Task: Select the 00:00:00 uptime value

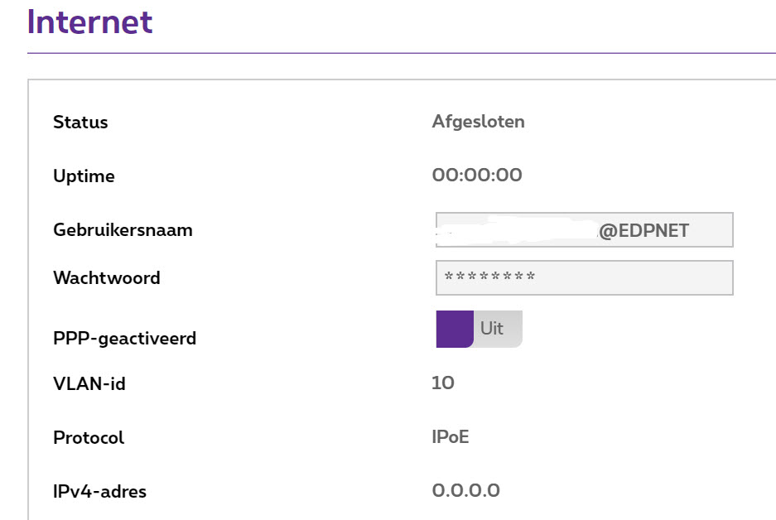Action: pyautogui.click(x=477, y=175)
